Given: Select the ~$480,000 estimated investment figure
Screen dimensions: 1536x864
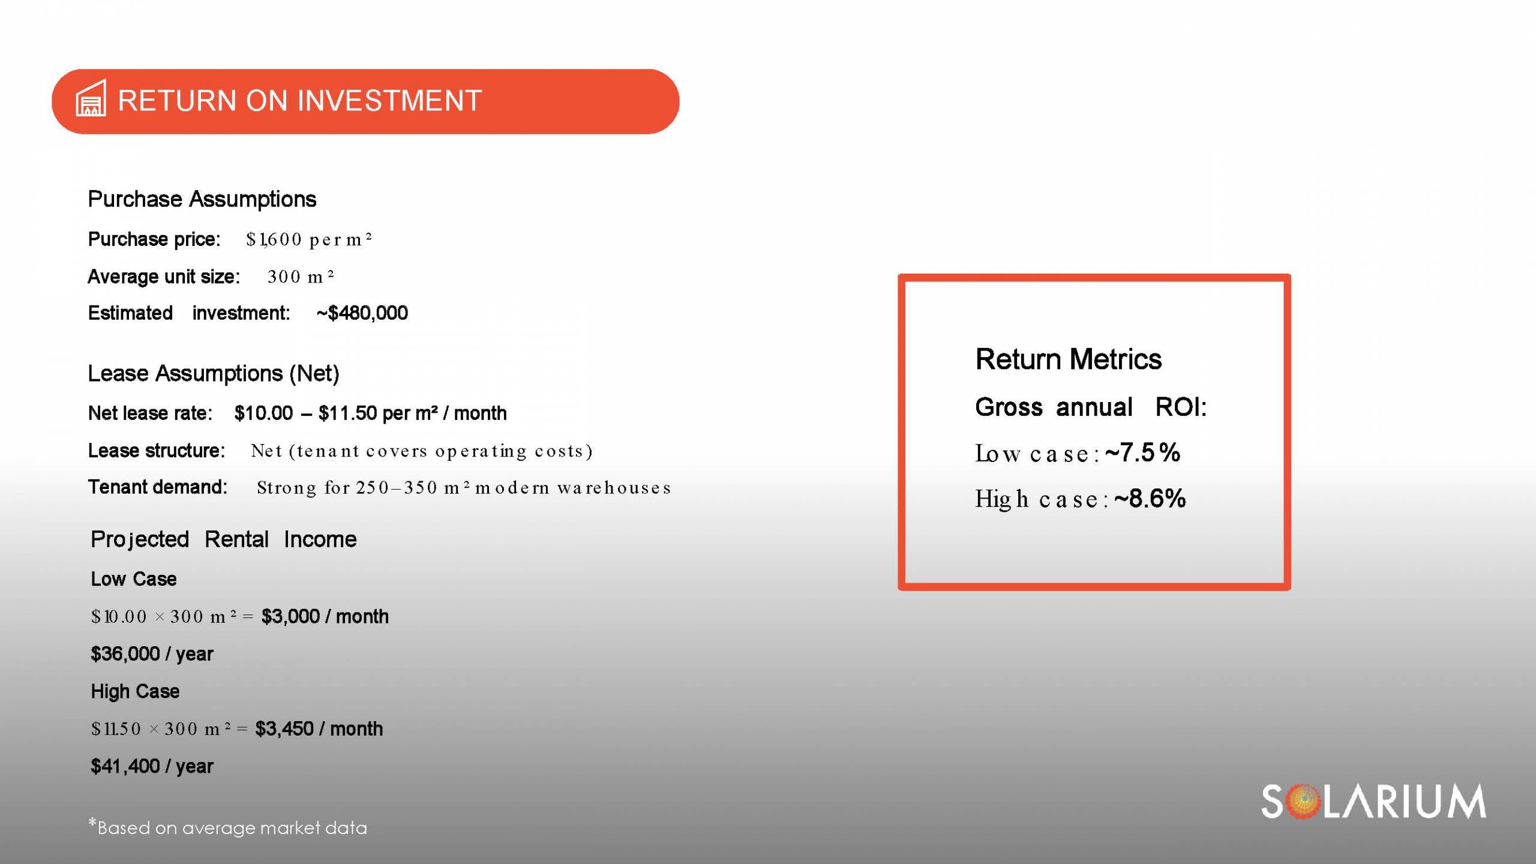Looking at the screenshot, I should tap(362, 313).
